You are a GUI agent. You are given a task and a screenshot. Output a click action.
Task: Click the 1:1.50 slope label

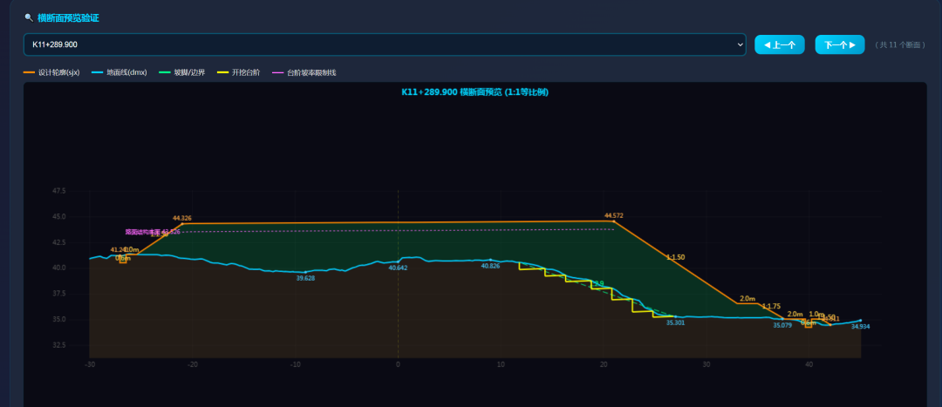[x=675, y=257]
